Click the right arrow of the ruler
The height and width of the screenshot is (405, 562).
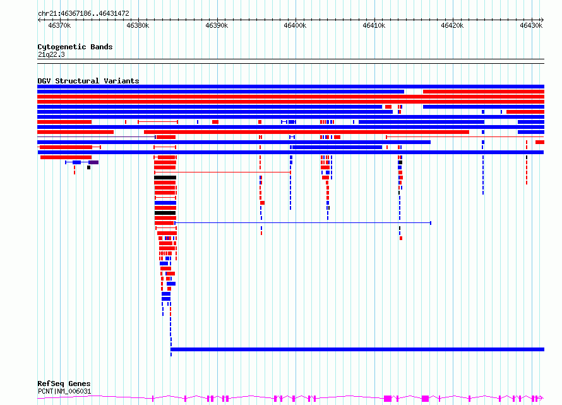(x=542, y=20)
